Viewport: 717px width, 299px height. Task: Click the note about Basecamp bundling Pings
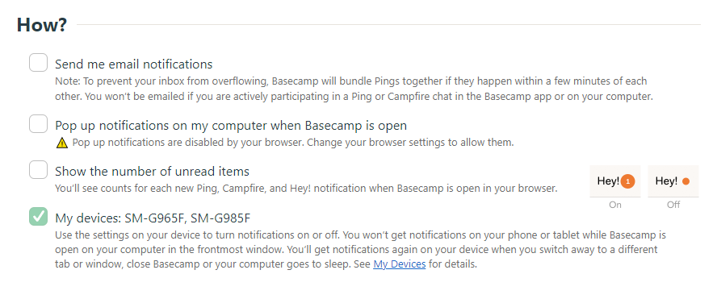click(x=354, y=89)
